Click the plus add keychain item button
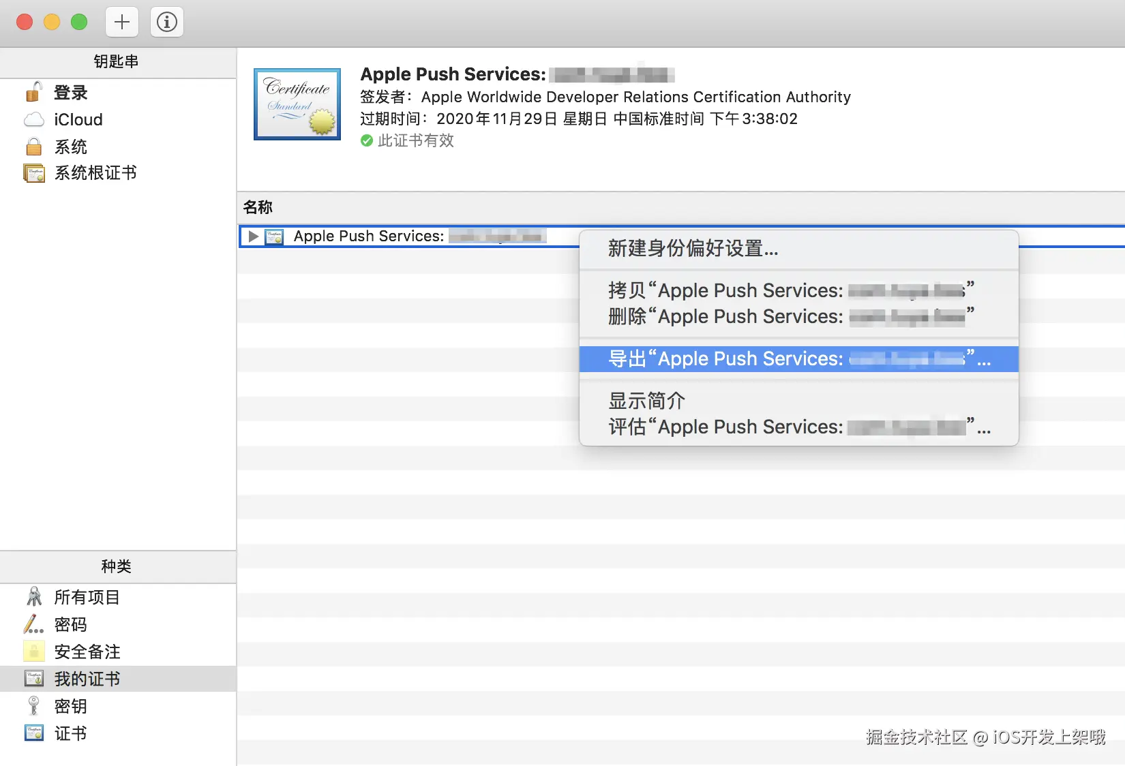Viewport: 1125px width, 766px height. (122, 22)
